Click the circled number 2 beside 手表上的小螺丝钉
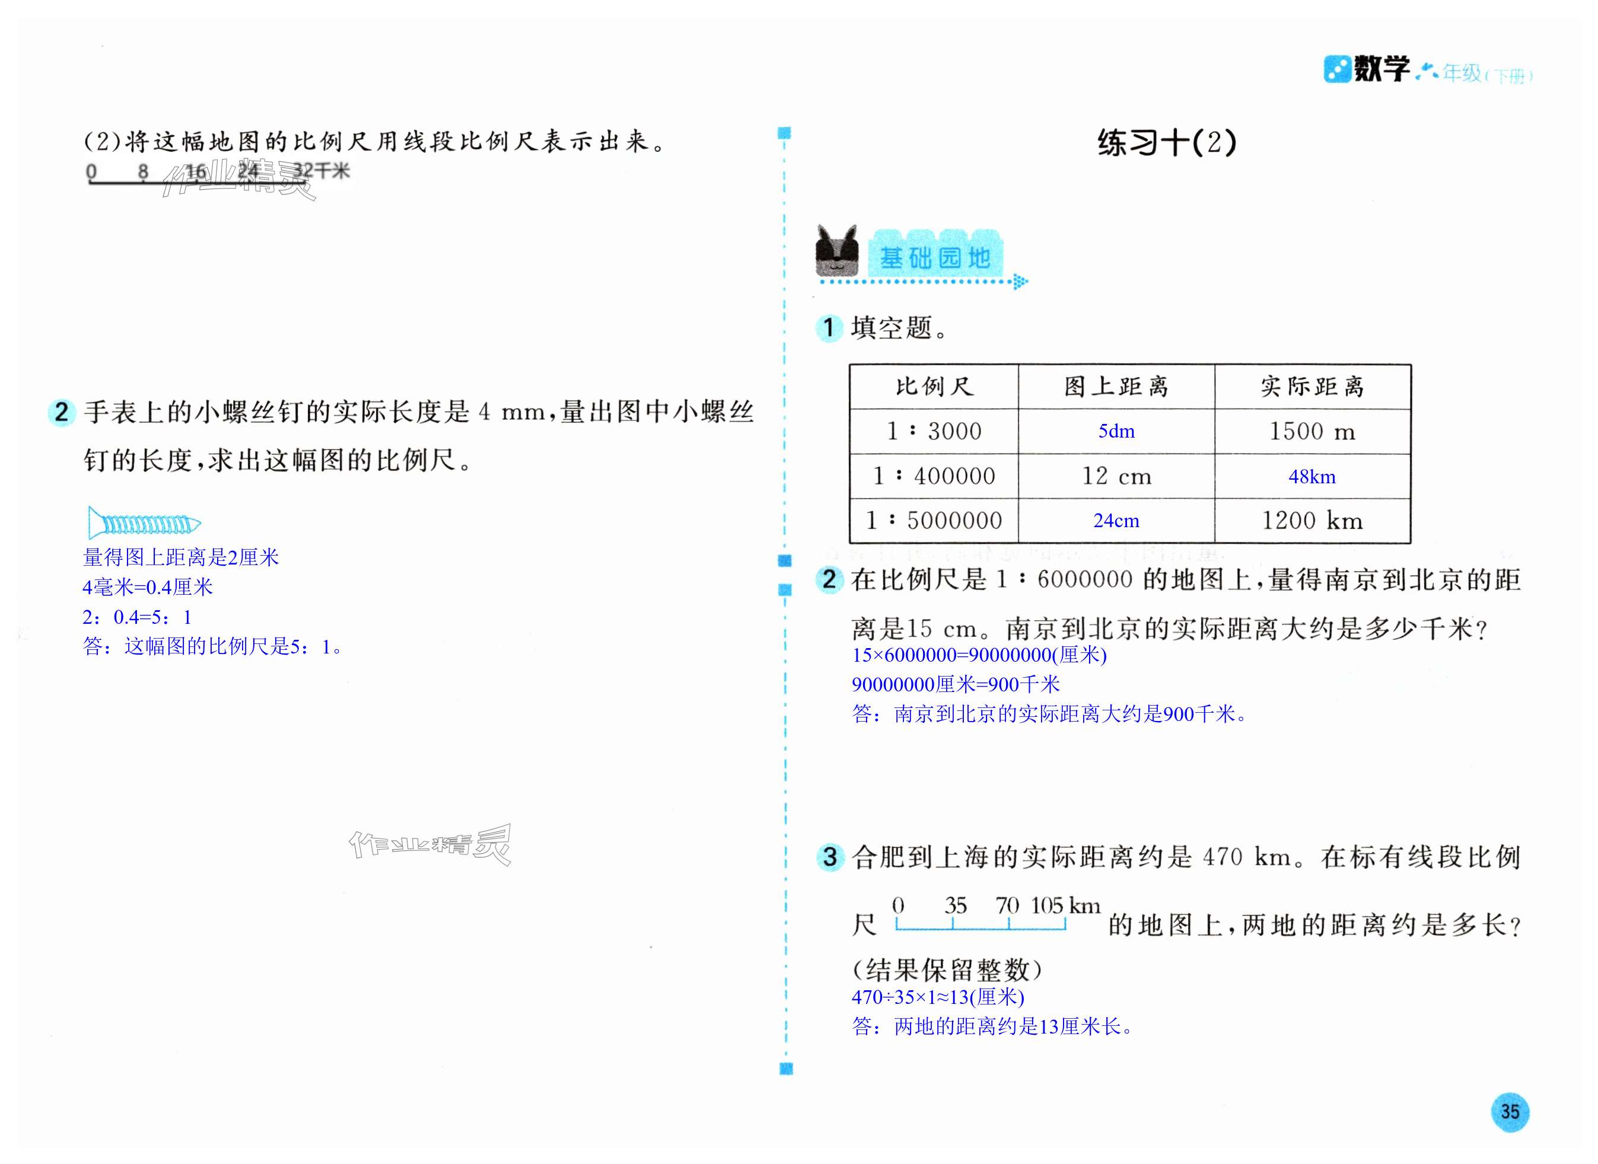Viewport: 1598px width, 1164px height. (61, 412)
